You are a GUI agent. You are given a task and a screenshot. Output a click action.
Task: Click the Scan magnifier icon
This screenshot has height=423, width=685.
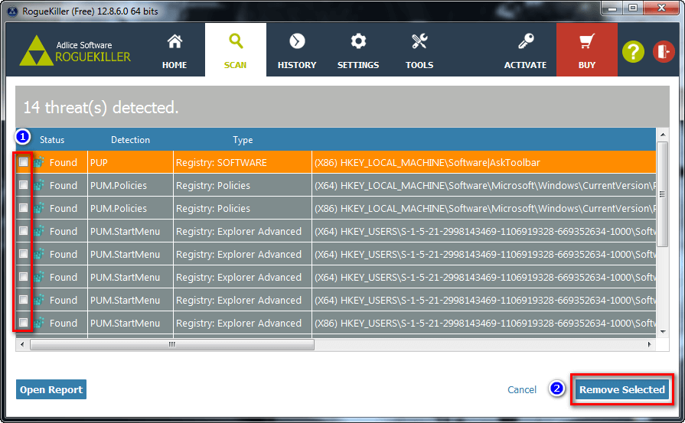236,41
